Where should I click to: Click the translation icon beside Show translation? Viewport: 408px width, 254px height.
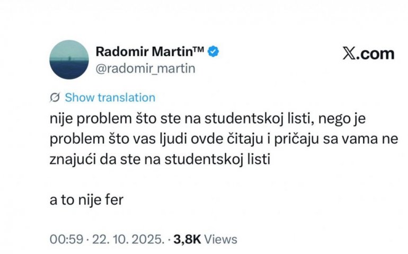pyautogui.click(x=54, y=98)
